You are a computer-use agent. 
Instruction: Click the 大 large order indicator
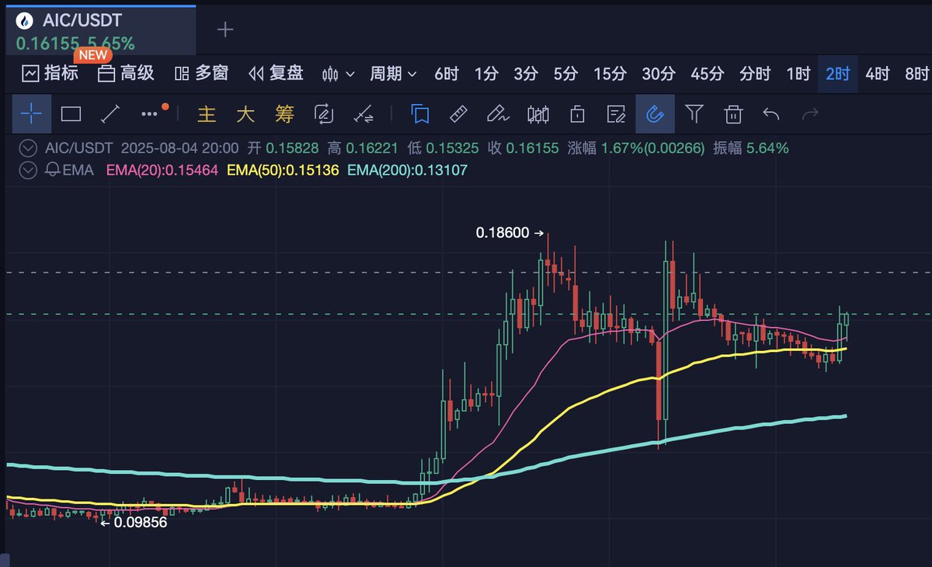(245, 114)
